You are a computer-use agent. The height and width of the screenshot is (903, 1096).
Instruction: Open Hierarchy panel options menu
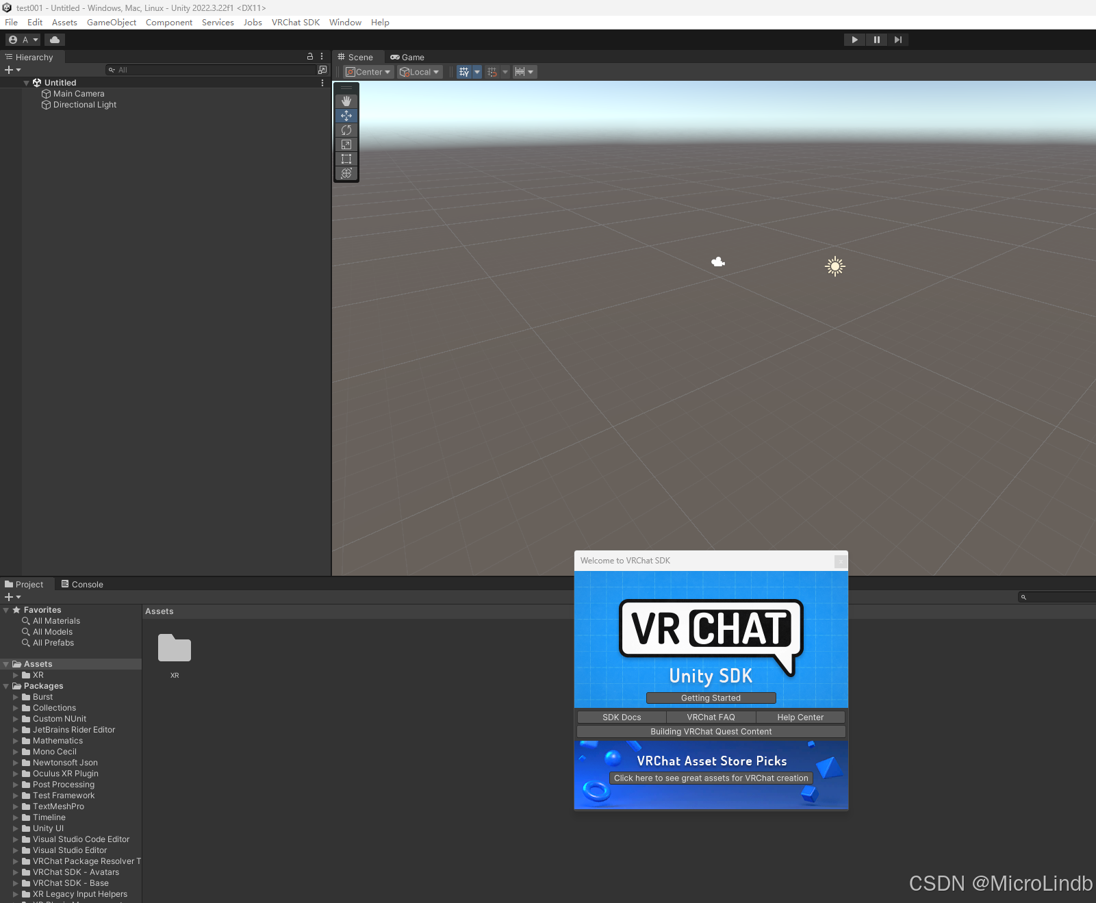click(322, 57)
